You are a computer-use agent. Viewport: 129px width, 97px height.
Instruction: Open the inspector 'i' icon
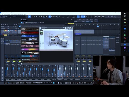3,25
